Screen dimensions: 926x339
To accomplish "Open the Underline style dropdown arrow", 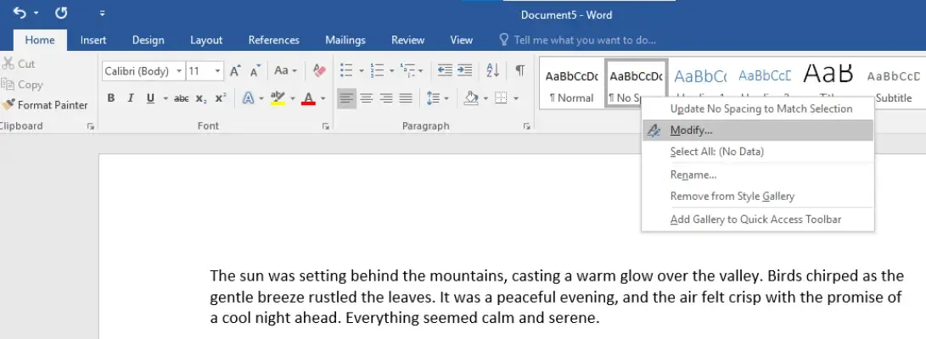I will 166,98.
